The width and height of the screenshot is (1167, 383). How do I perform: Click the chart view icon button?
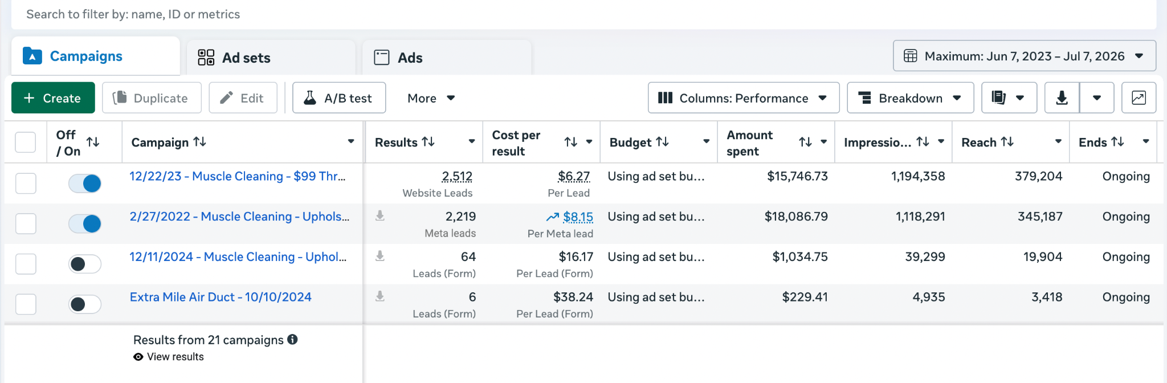[x=1139, y=98]
